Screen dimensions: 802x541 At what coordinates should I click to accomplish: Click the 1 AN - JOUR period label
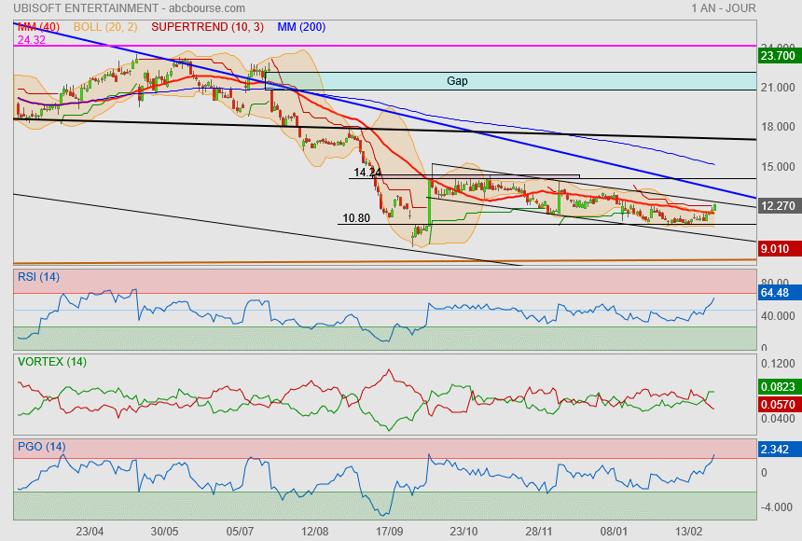(x=724, y=8)
